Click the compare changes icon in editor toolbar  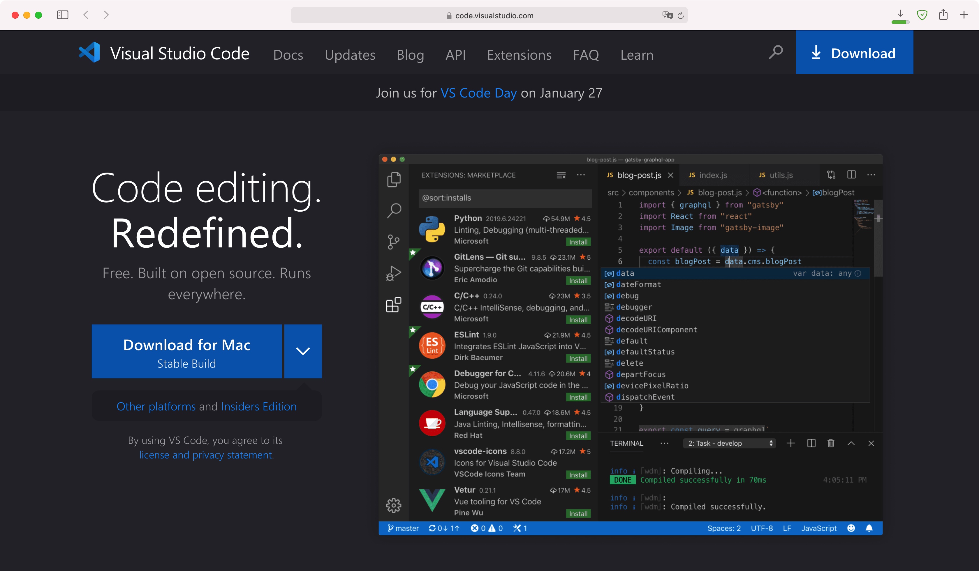831,175
